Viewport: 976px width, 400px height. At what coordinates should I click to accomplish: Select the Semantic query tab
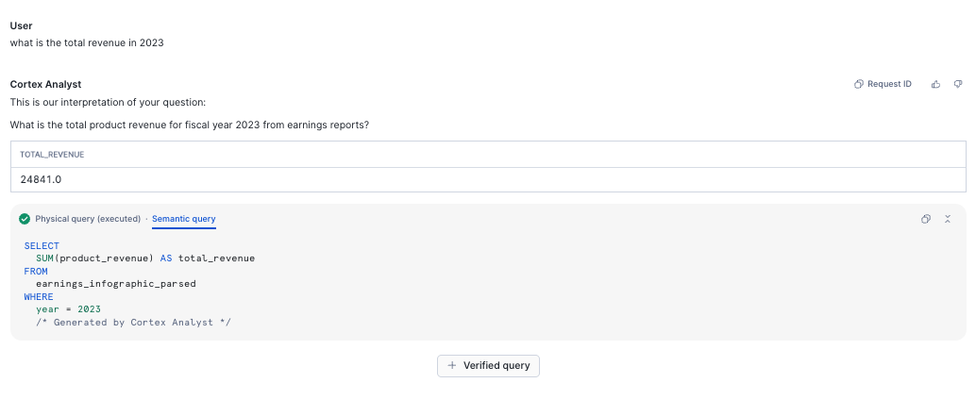pyautogui.click(x=184, y=219)
